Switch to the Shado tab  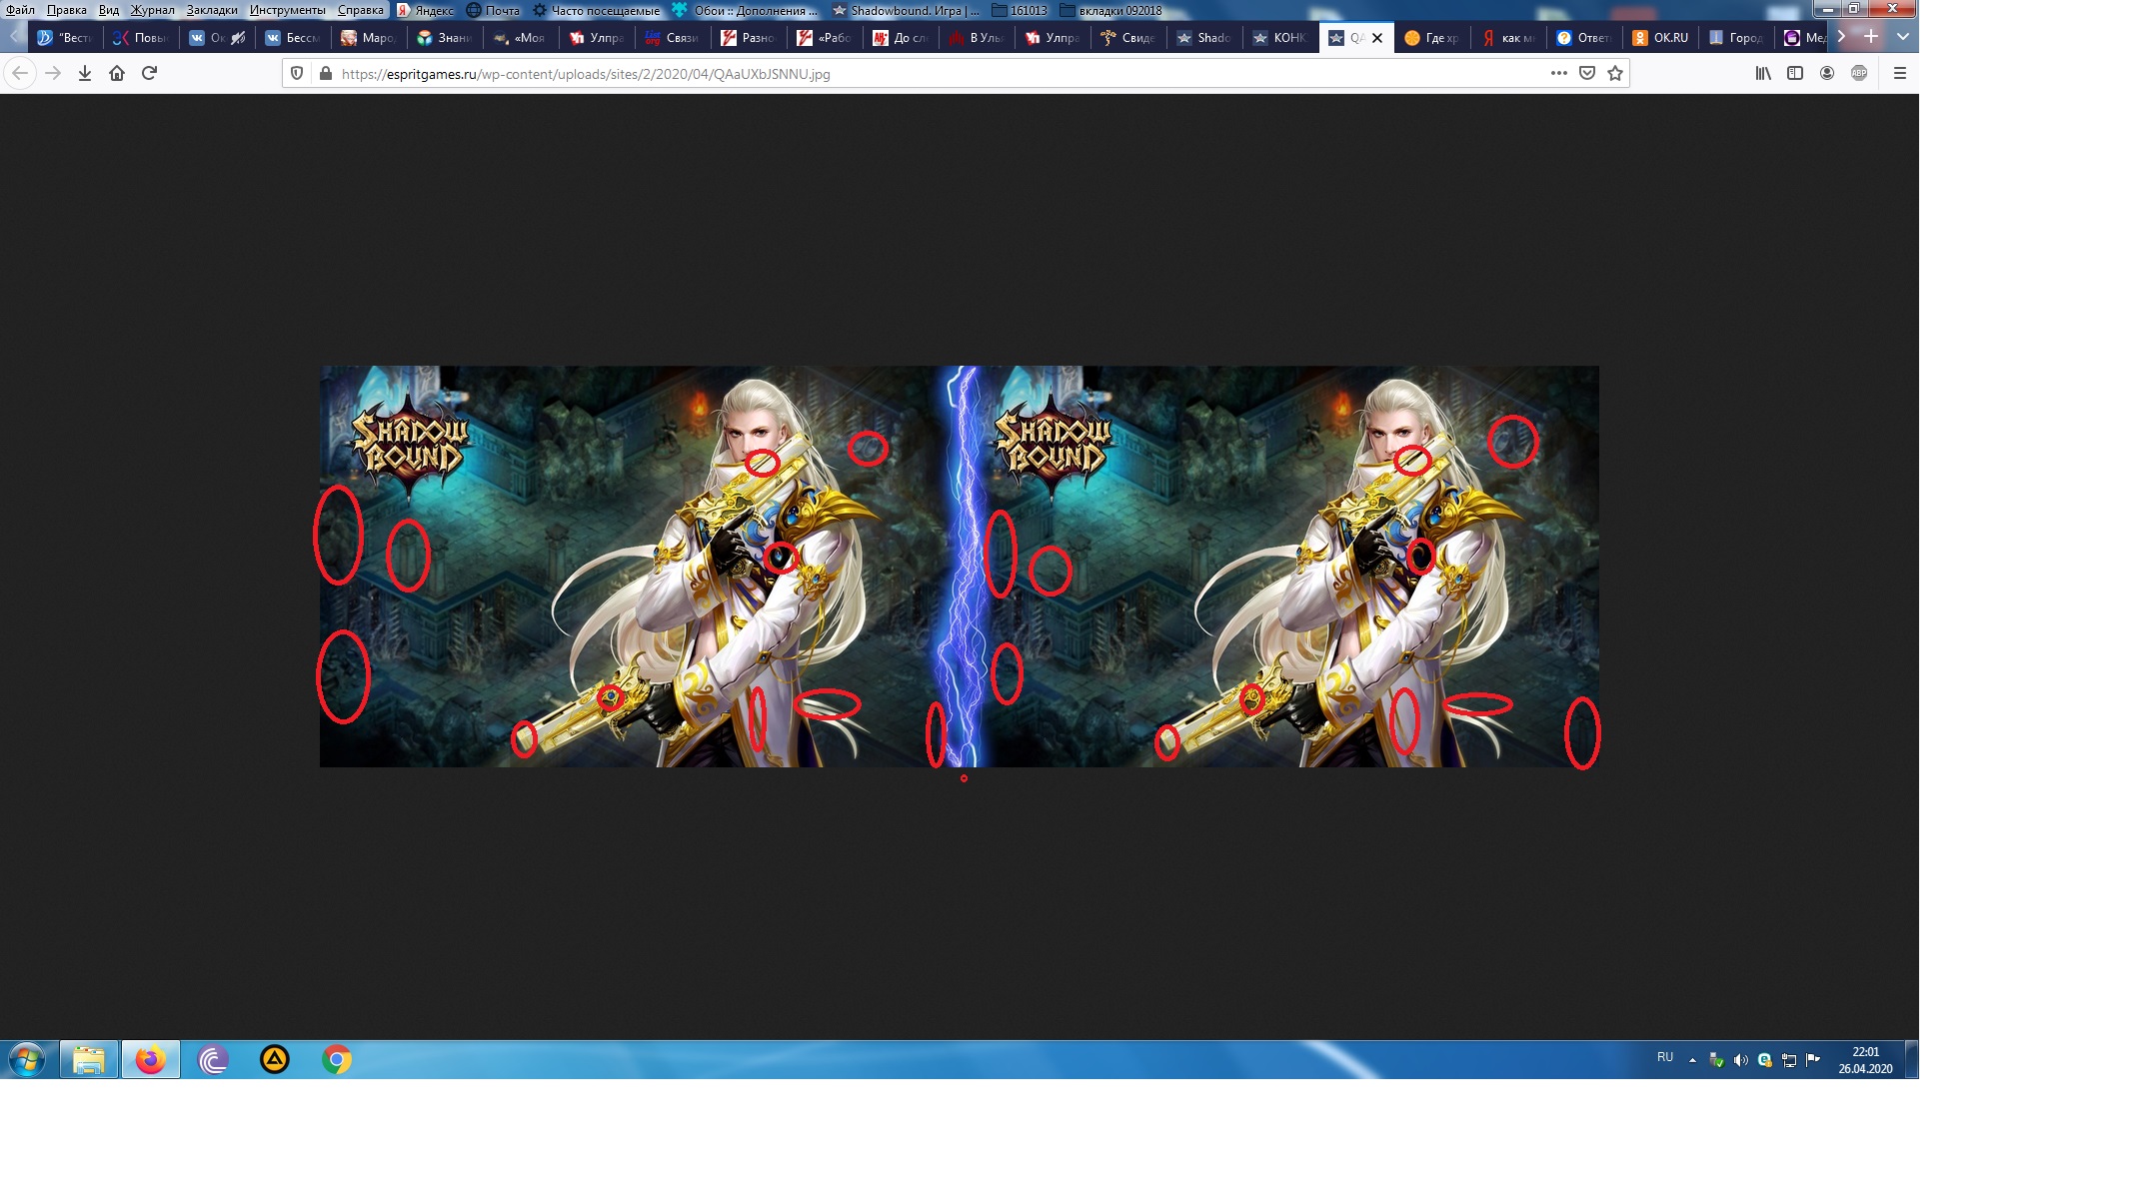(1204, 38)
